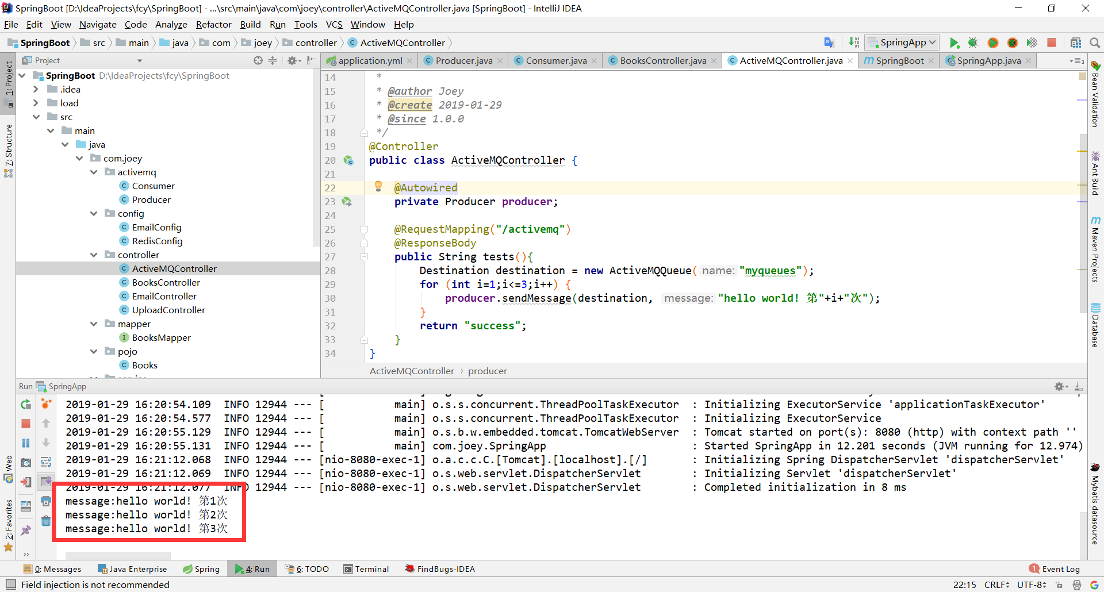Hide the Project panel with hide icon
Image resolution: width=1104 pixels, height=592 pixels.
311,60
